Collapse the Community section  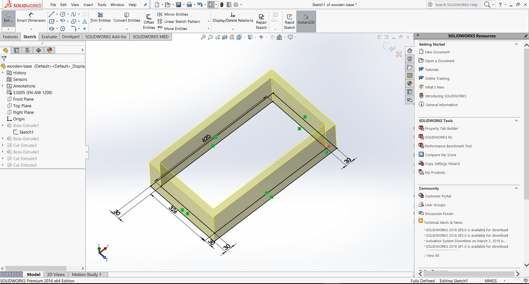pos(516,188)
